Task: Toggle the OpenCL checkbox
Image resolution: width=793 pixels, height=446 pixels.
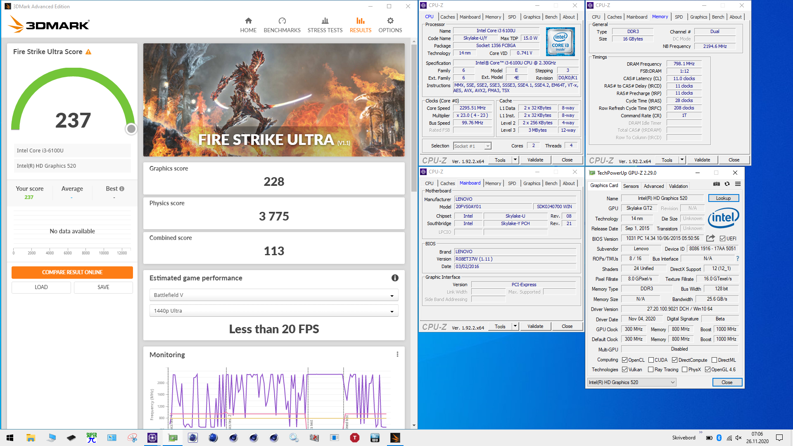Action: pos(625,360)
